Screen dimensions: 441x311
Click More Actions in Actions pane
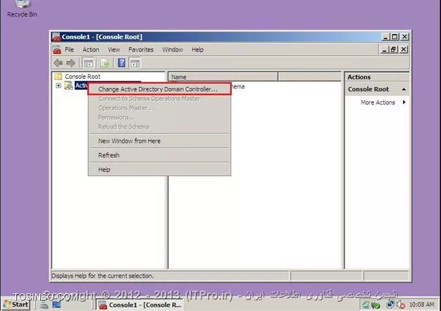click(378, 102)
